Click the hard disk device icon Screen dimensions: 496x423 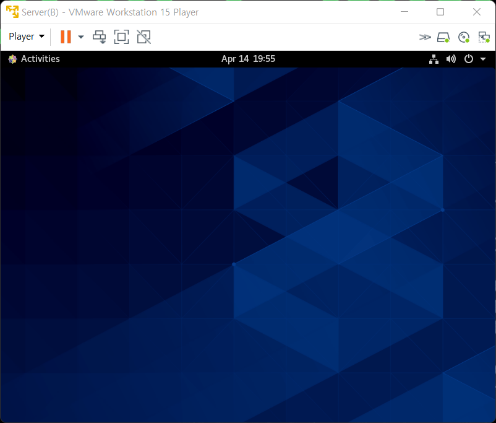tap(443, 37)
